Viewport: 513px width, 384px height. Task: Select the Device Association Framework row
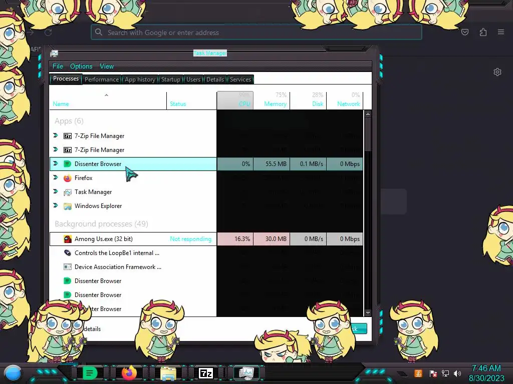(206, 267)
